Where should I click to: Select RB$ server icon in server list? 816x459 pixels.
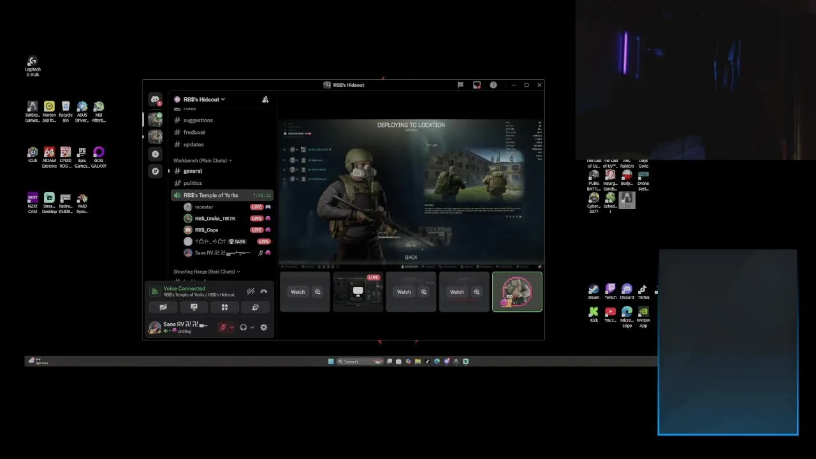click(155, 119)
